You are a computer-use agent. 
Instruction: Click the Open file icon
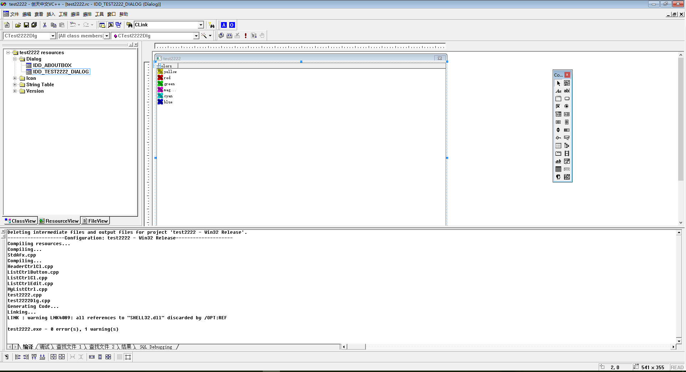point(18,25)
